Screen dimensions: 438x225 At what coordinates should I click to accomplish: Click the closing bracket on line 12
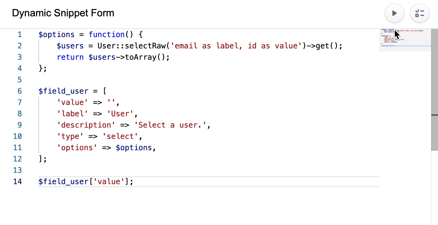pyautogui.click(x=42, y=159)
